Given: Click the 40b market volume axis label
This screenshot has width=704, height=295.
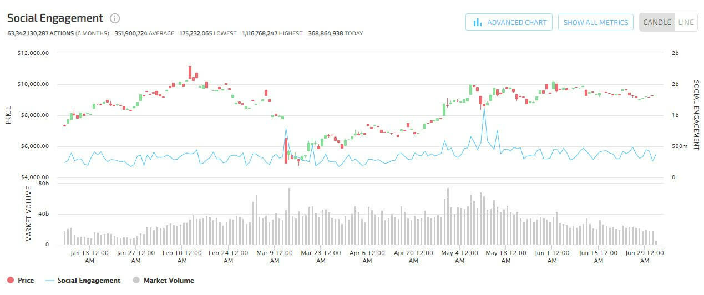Looking at the screenshot, I should click(44, 214).
